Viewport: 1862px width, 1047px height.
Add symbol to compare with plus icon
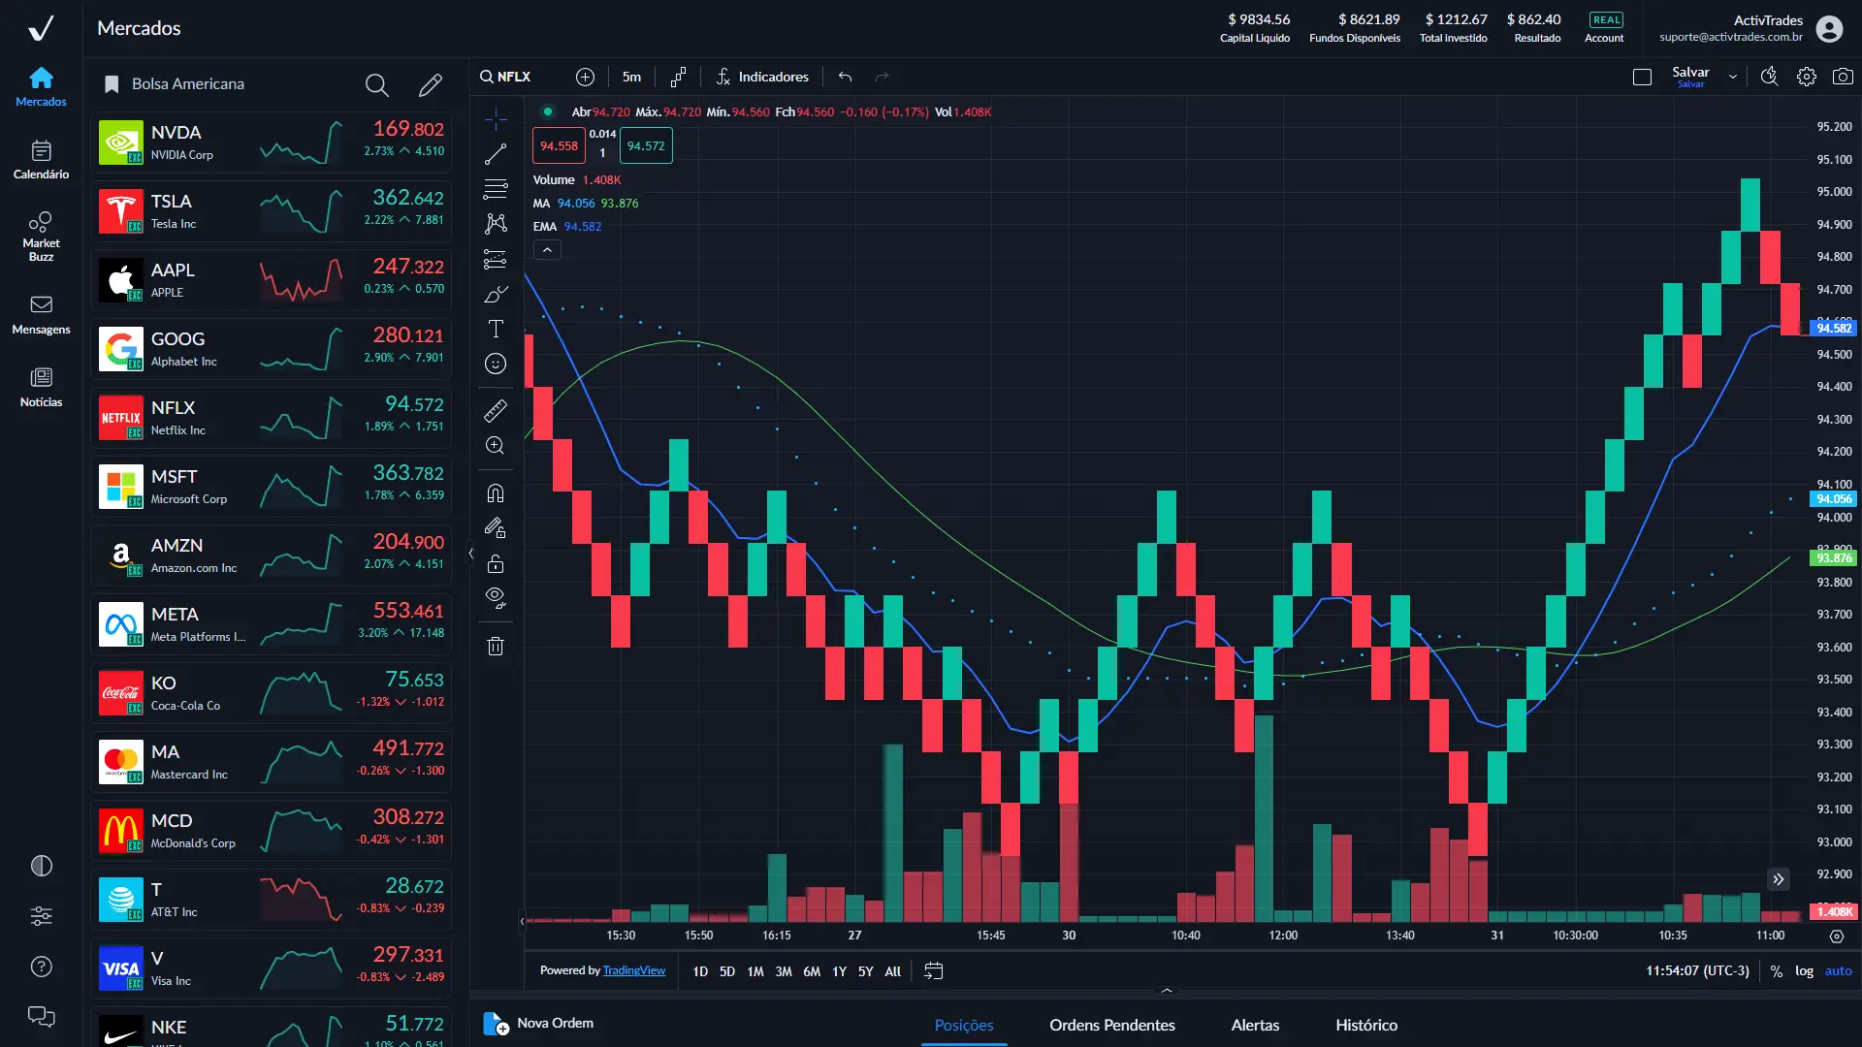click(585, 77)
